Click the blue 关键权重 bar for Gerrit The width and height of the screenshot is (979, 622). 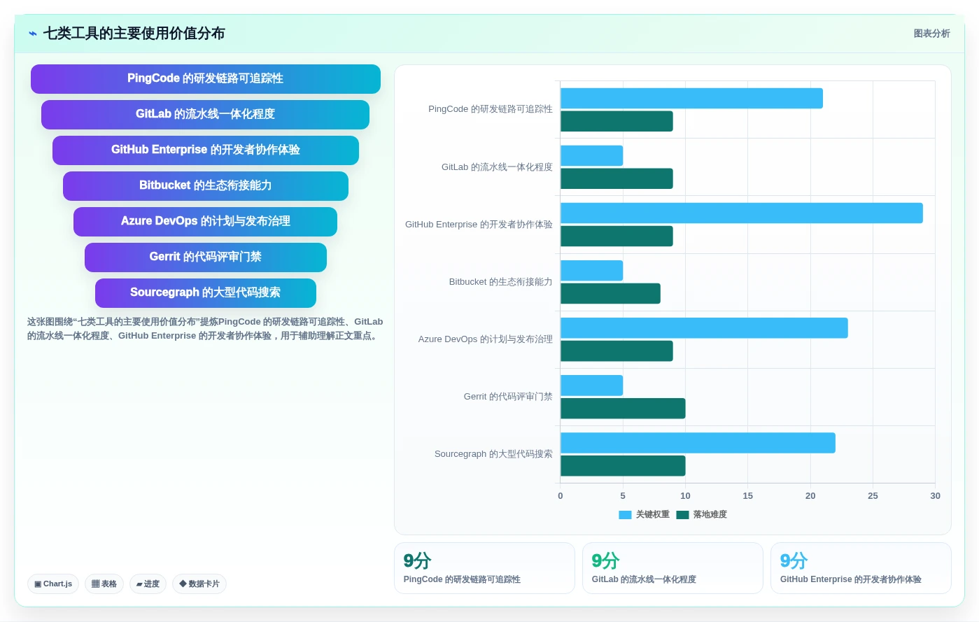[x=591, y=386]
